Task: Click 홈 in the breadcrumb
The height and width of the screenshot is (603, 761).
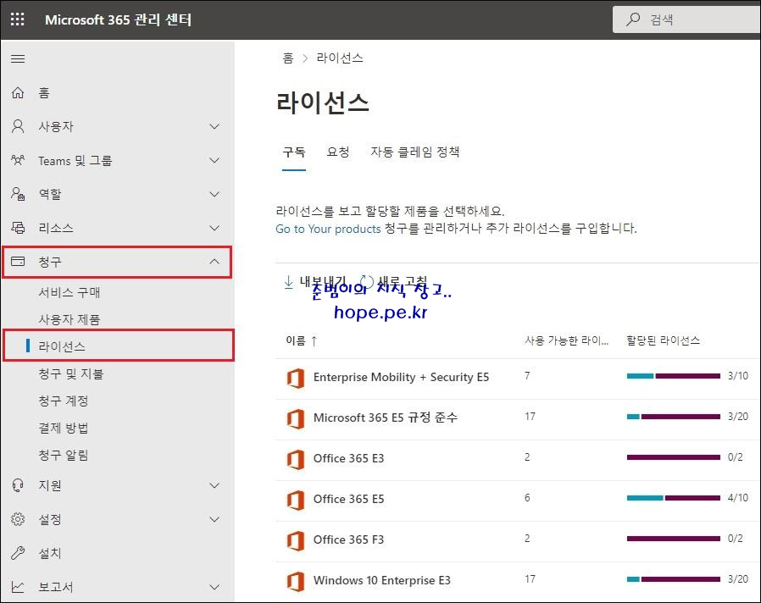Action: point(288,58)
